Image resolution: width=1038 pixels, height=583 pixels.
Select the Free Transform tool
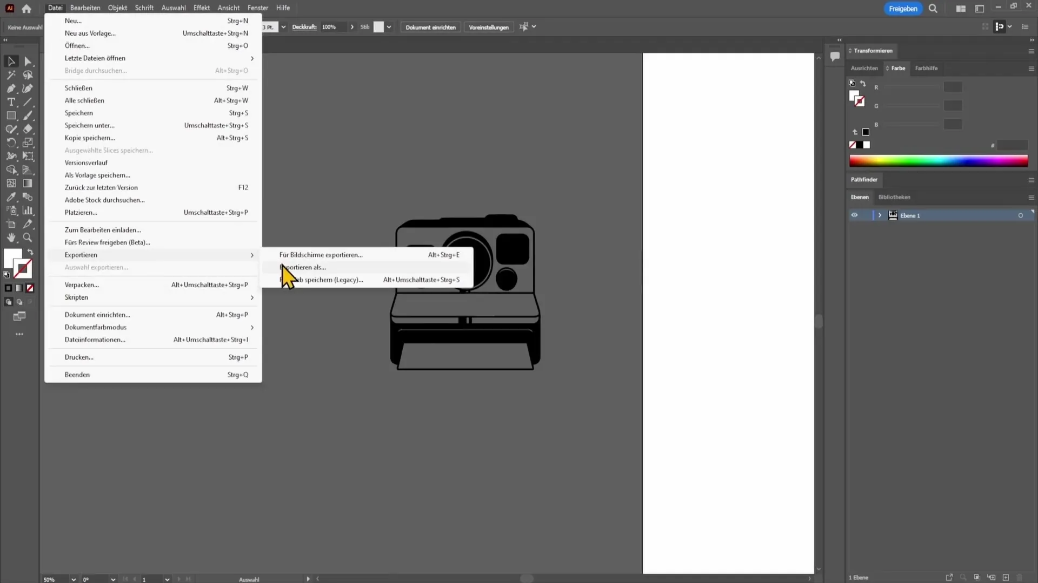pyautogui.click(x=28, y=156)
